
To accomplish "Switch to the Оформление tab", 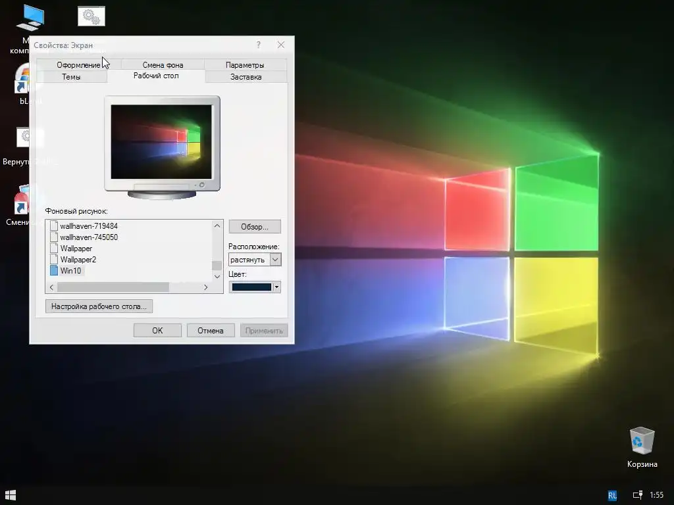I will click(x=78, y=65).
